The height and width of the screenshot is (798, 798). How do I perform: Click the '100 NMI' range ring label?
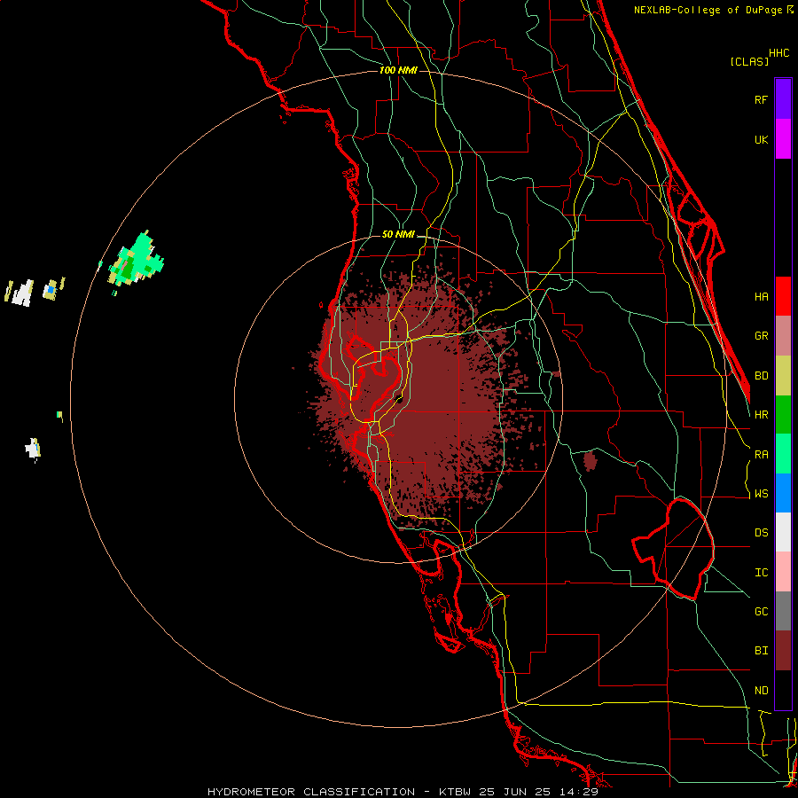tap(398, 70)
